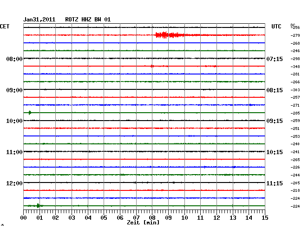
Task: Select minute 10 label on Zeit axis
Action: point(184,218)
